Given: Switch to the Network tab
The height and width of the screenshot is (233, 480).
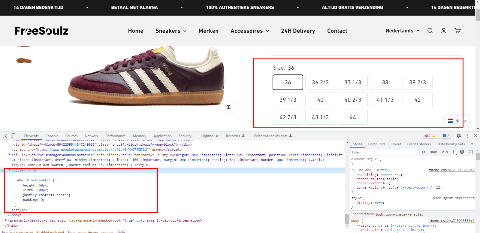Looking at the screenshot, I should pos(92,136).
